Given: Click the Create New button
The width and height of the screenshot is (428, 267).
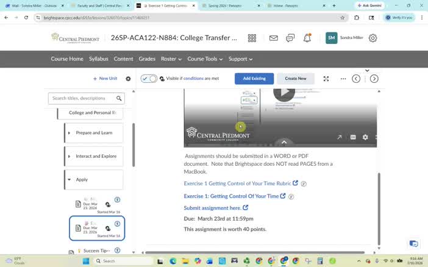Looking at the screenshot, I should [296, 79].
